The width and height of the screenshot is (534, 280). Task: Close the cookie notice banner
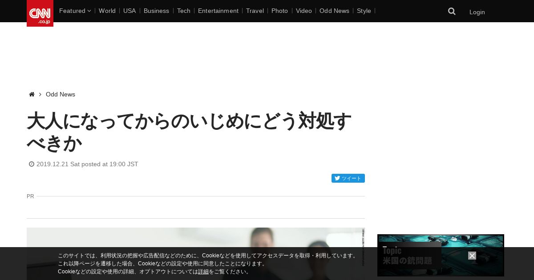click(472, 256)
